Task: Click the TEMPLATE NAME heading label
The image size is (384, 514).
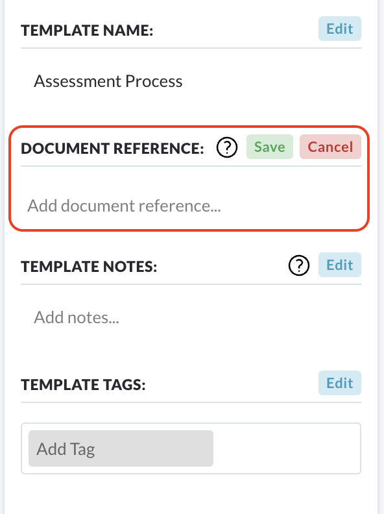Action: [x=87, y=30]
